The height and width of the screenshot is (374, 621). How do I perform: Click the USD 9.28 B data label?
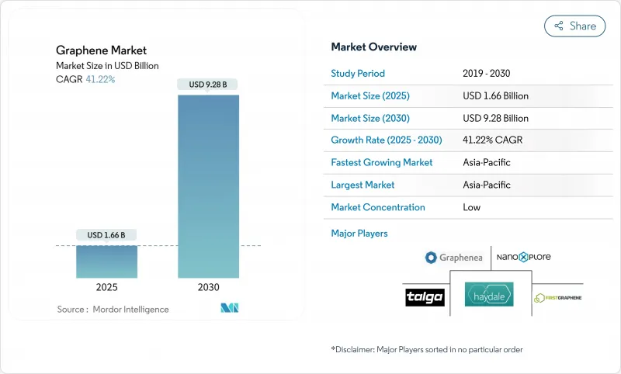coord(208,84)
